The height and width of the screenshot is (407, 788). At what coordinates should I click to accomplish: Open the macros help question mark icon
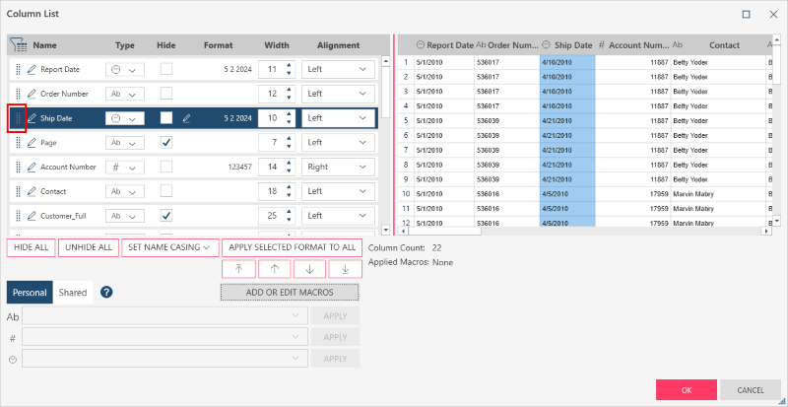tap(106, 293)
